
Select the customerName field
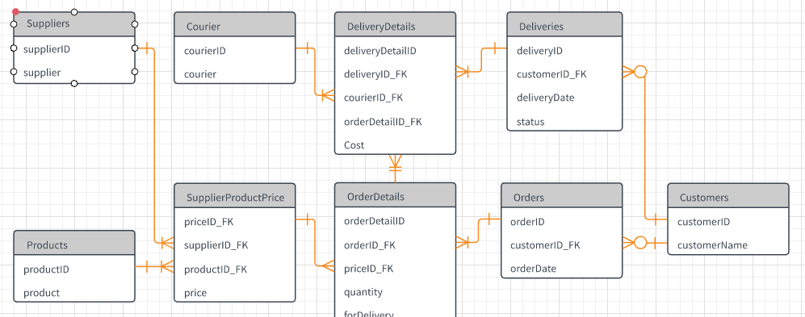pos(728,244)
